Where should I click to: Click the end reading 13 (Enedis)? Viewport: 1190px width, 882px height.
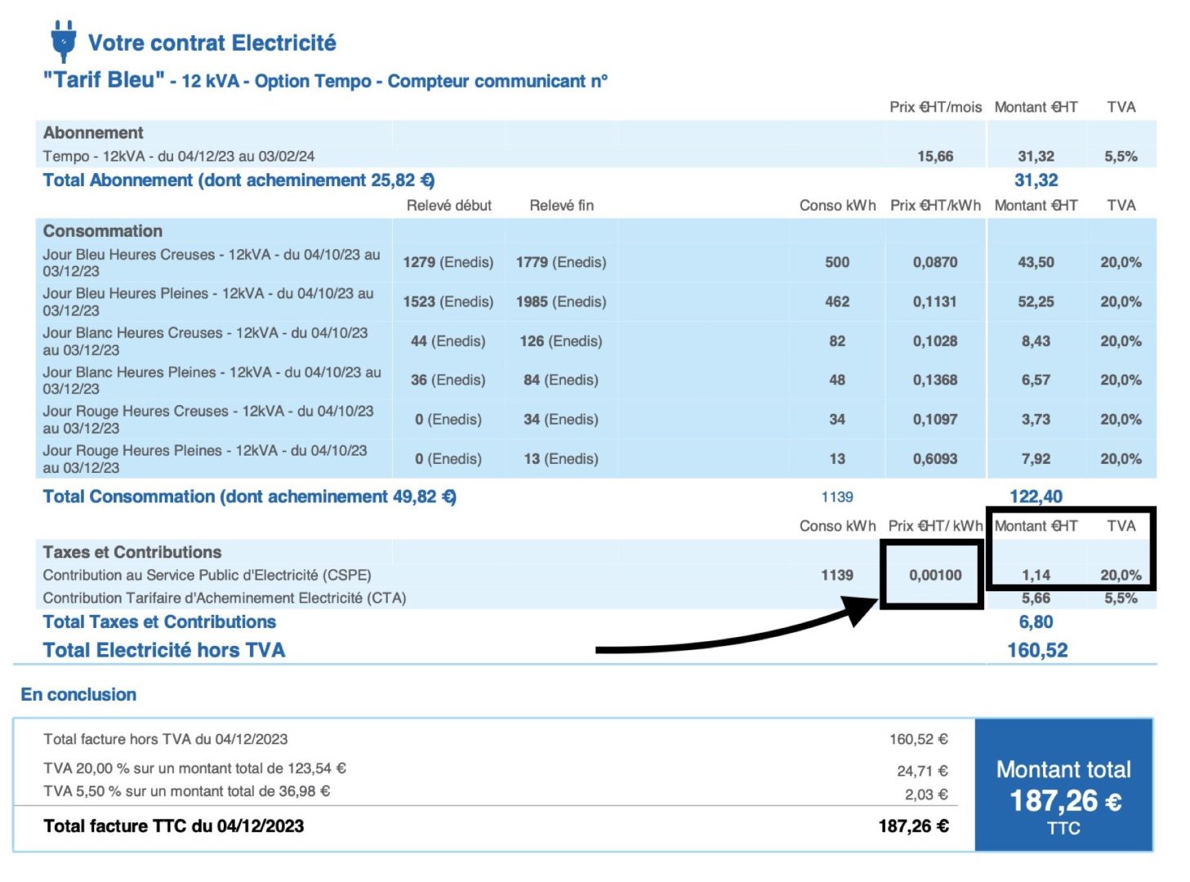coord(561,459)
